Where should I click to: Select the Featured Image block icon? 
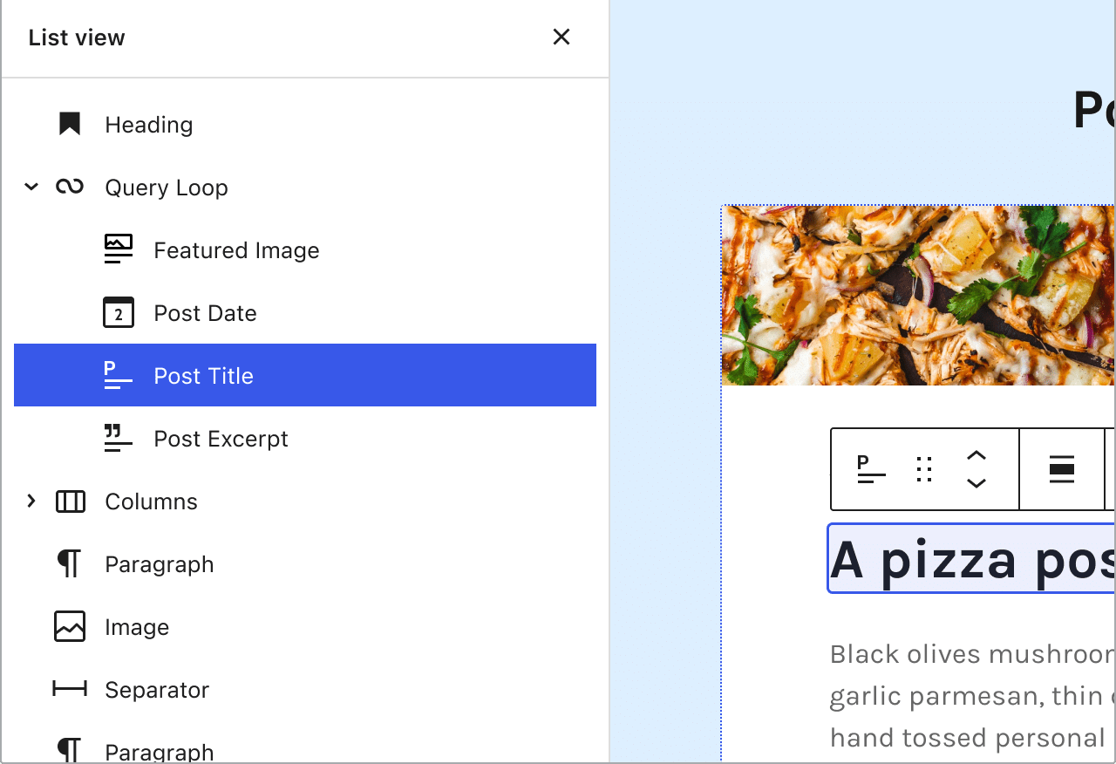coord(119,249)
